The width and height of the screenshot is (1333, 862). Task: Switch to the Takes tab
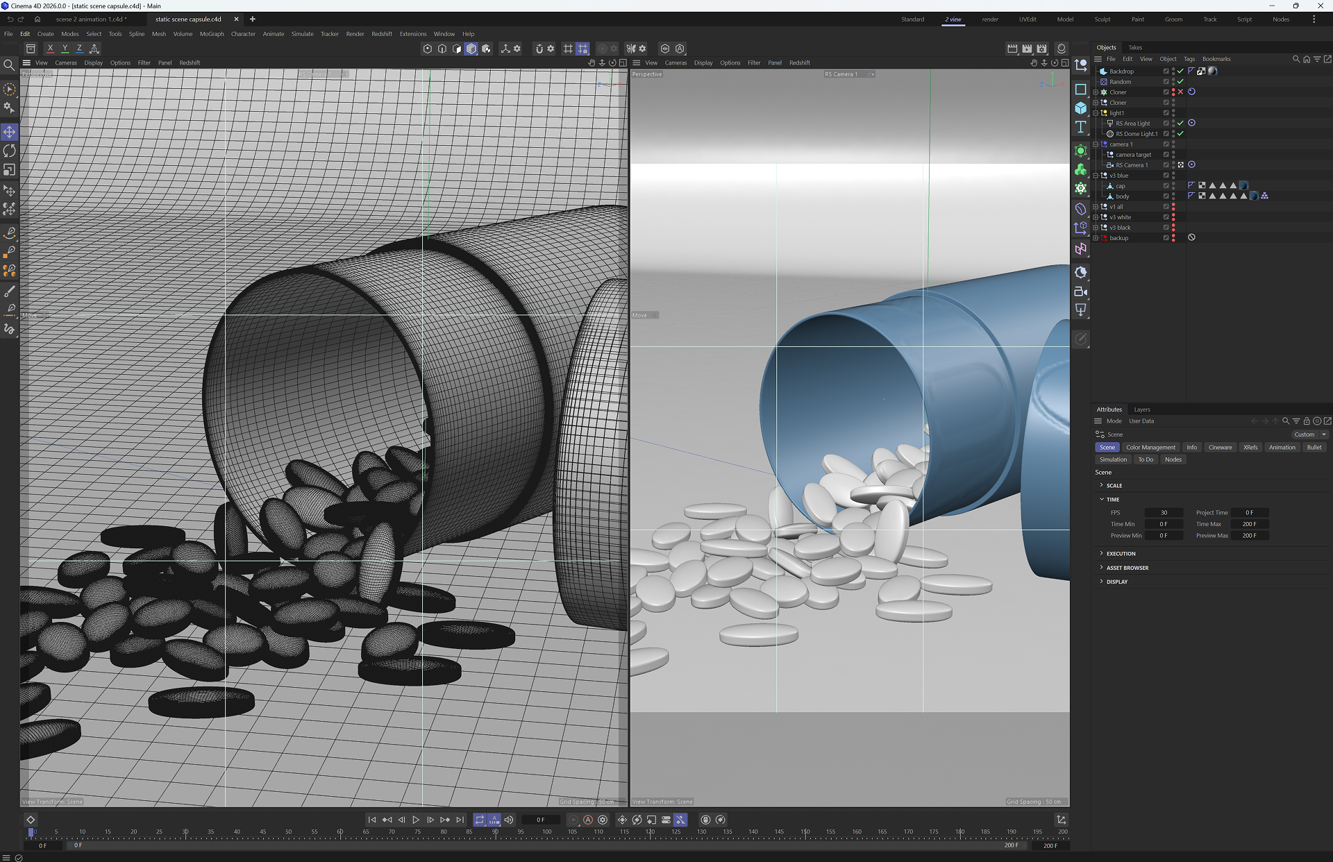click(1135, 48)
